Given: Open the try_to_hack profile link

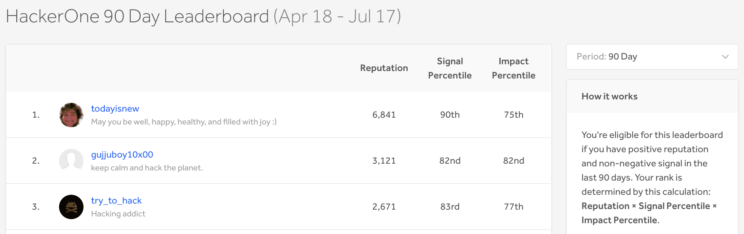Looking at the screenshot, I should coord(116,201).
